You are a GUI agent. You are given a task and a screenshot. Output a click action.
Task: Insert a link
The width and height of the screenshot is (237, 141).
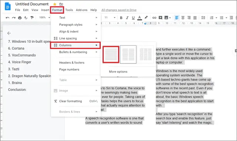154,18
